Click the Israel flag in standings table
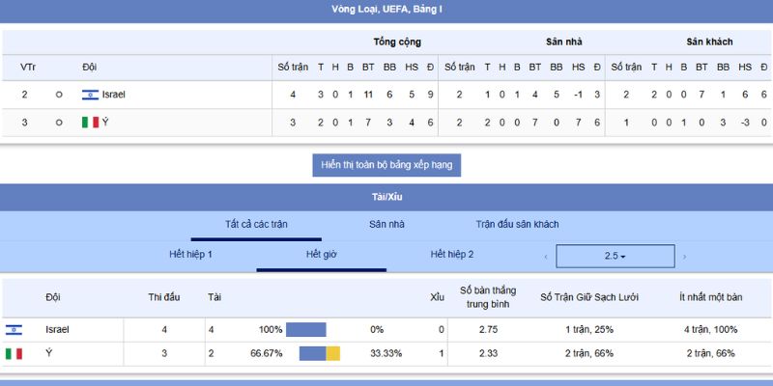The image size is (773, 386). [90, 95]
